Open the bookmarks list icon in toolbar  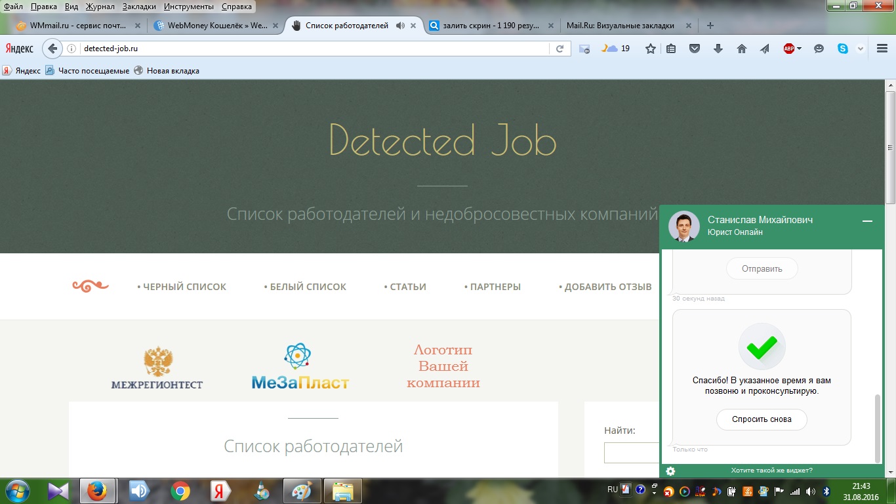671,49
